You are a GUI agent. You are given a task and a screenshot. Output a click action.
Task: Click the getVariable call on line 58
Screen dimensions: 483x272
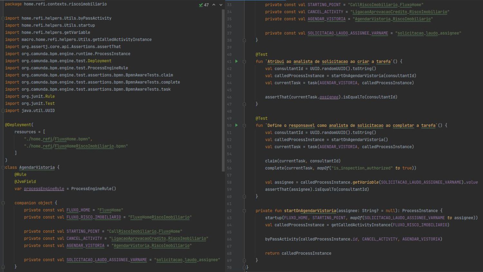(x=365, y=182)
